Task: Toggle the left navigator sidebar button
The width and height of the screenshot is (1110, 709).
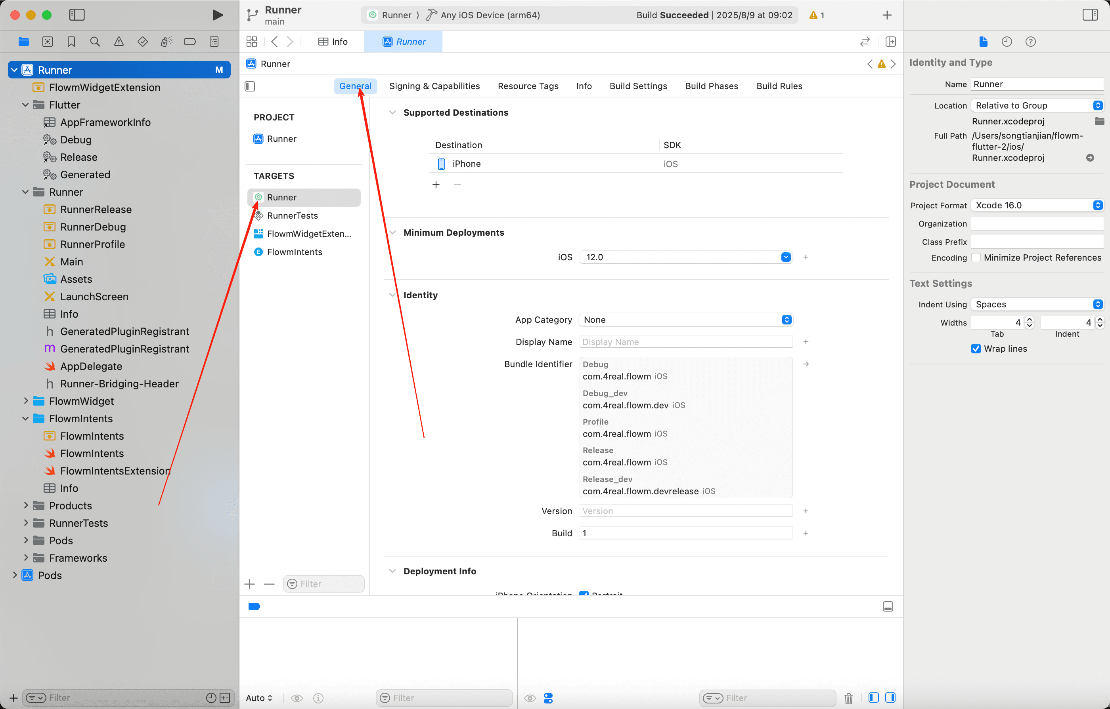Action: (x=77, y=15)
